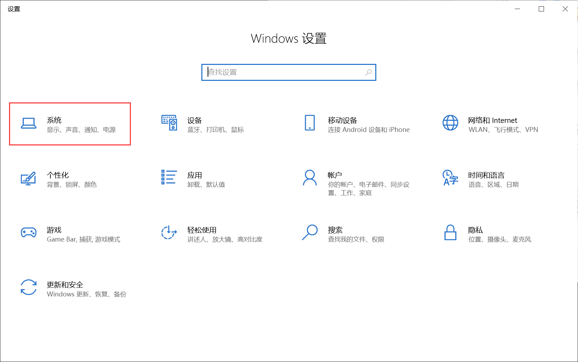Click the Gaming controller icon
The width and height of the screenshot is (578, 362).
click(x=28, y=232)
